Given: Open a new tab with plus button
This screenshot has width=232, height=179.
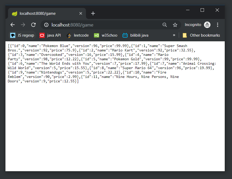Looking at the screenshot, I should point(93,14).
